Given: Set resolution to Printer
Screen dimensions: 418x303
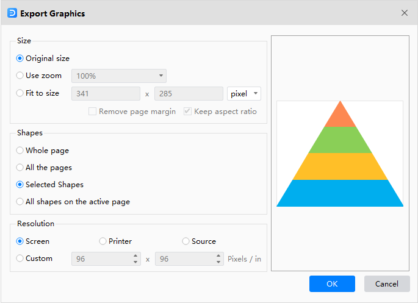Looking at the screenshot, I should click(103, 241).
